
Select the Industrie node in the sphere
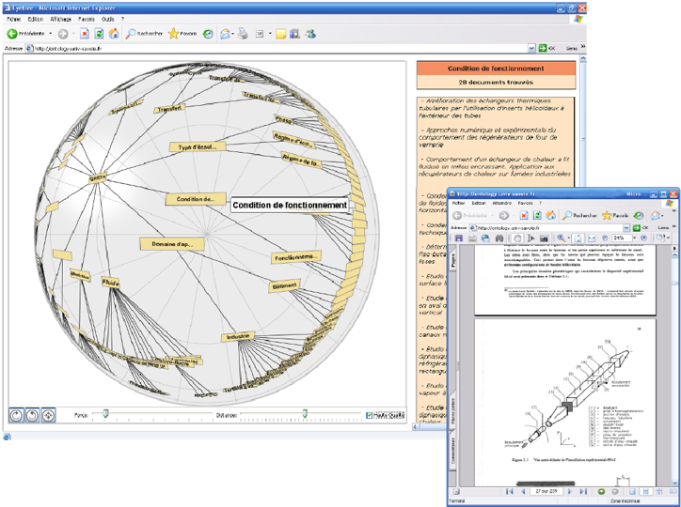tap(238, 336)
